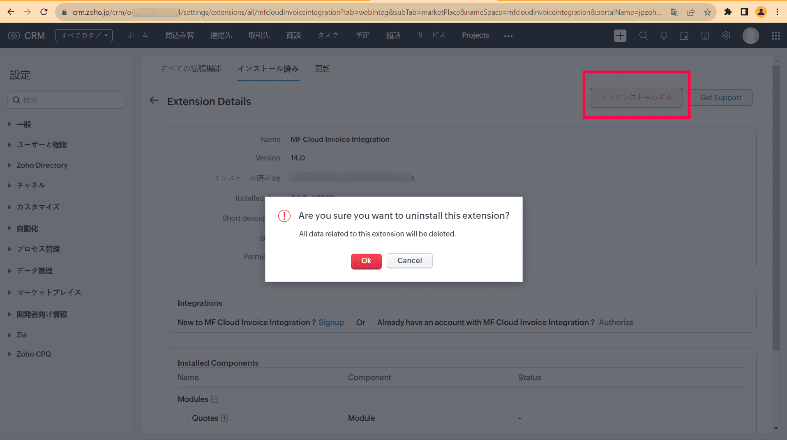This screenshot has width=787, height=440.
Task: Click the browser back arrow
Action: point(11,12)
